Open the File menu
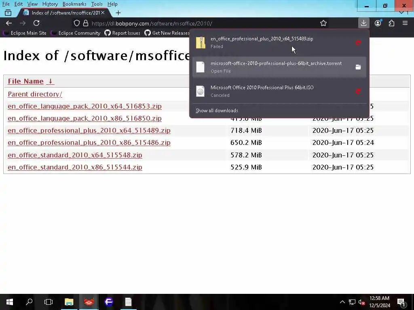This screenshot has width=414, height=310. click(6, 4)
